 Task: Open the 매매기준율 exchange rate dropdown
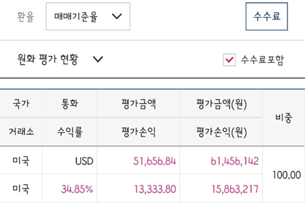click(x=88, y=17)
